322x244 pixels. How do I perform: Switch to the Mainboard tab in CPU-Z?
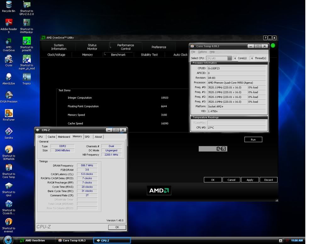[x=64, y=137]
